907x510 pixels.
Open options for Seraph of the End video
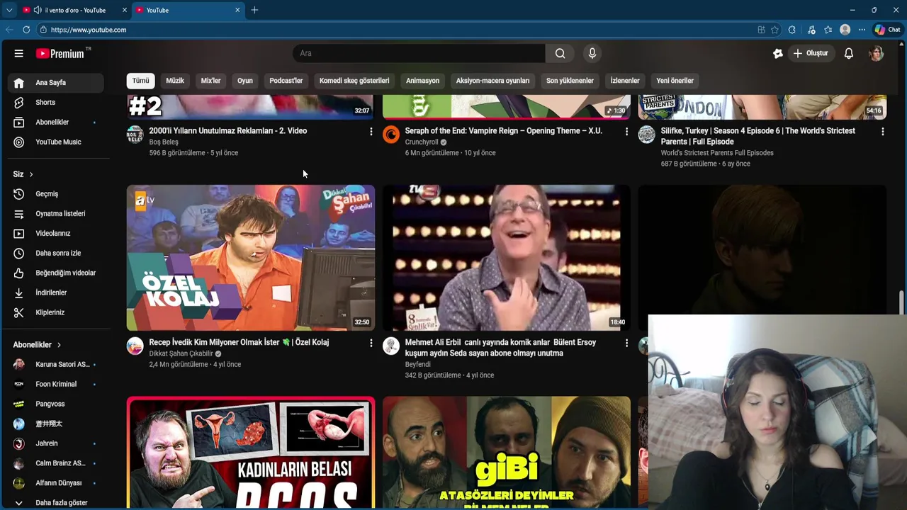tap(626, 131)
